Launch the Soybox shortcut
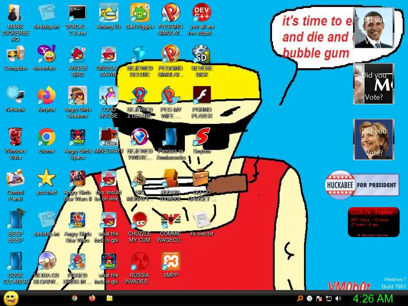This screenshot has height=306, width=408. coord(202,137)
